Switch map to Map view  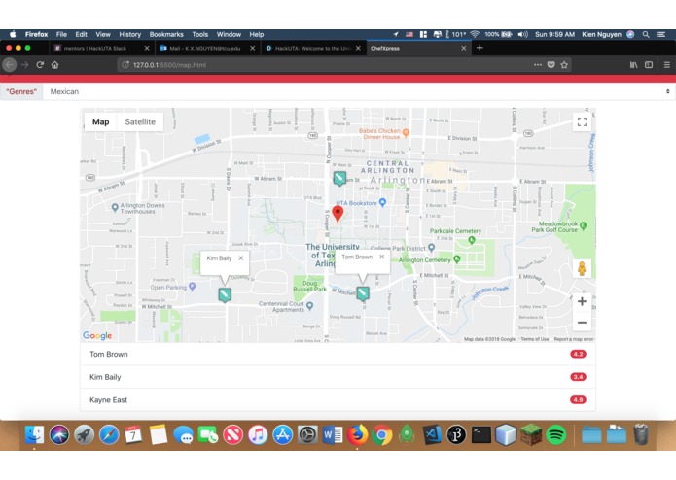(x=100, y=121)
